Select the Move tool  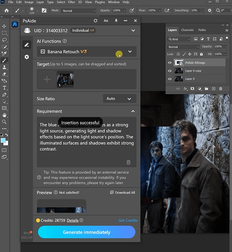tap(4, 26)
